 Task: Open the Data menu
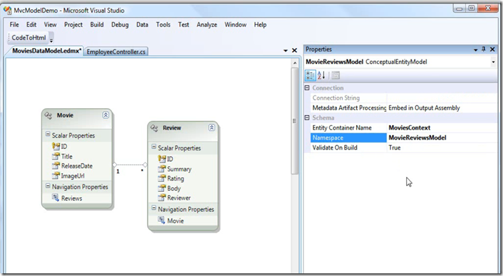(x=142, y=25)
